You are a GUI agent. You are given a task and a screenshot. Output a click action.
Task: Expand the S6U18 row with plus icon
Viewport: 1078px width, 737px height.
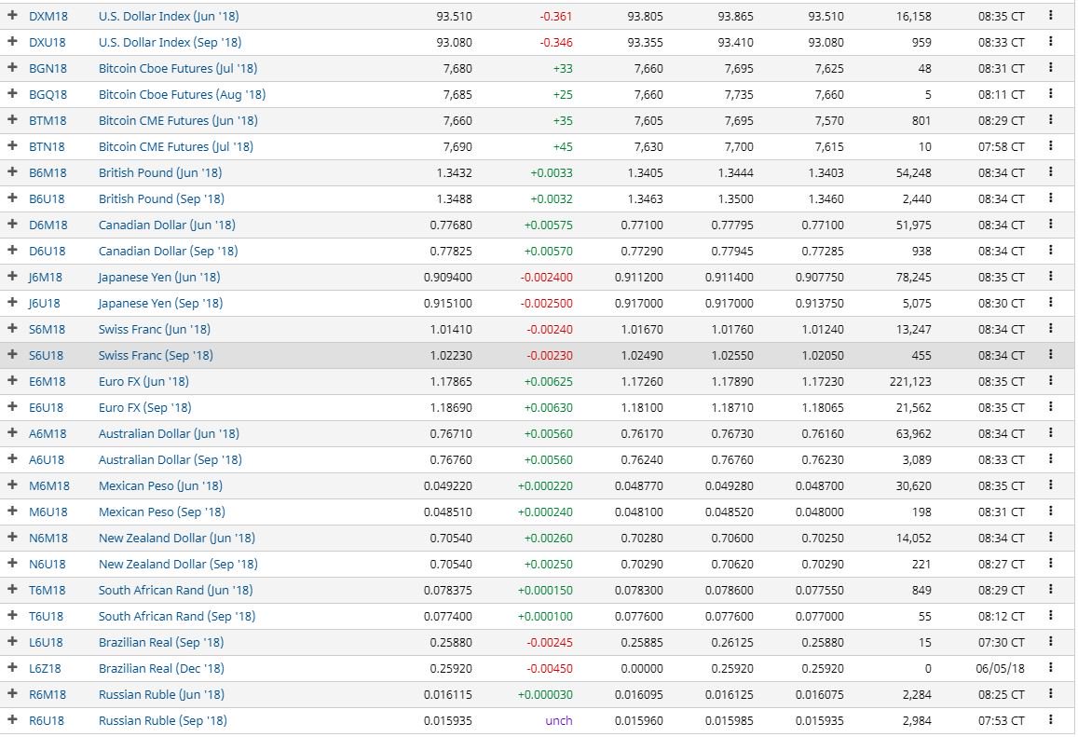(x=12, y=355)
